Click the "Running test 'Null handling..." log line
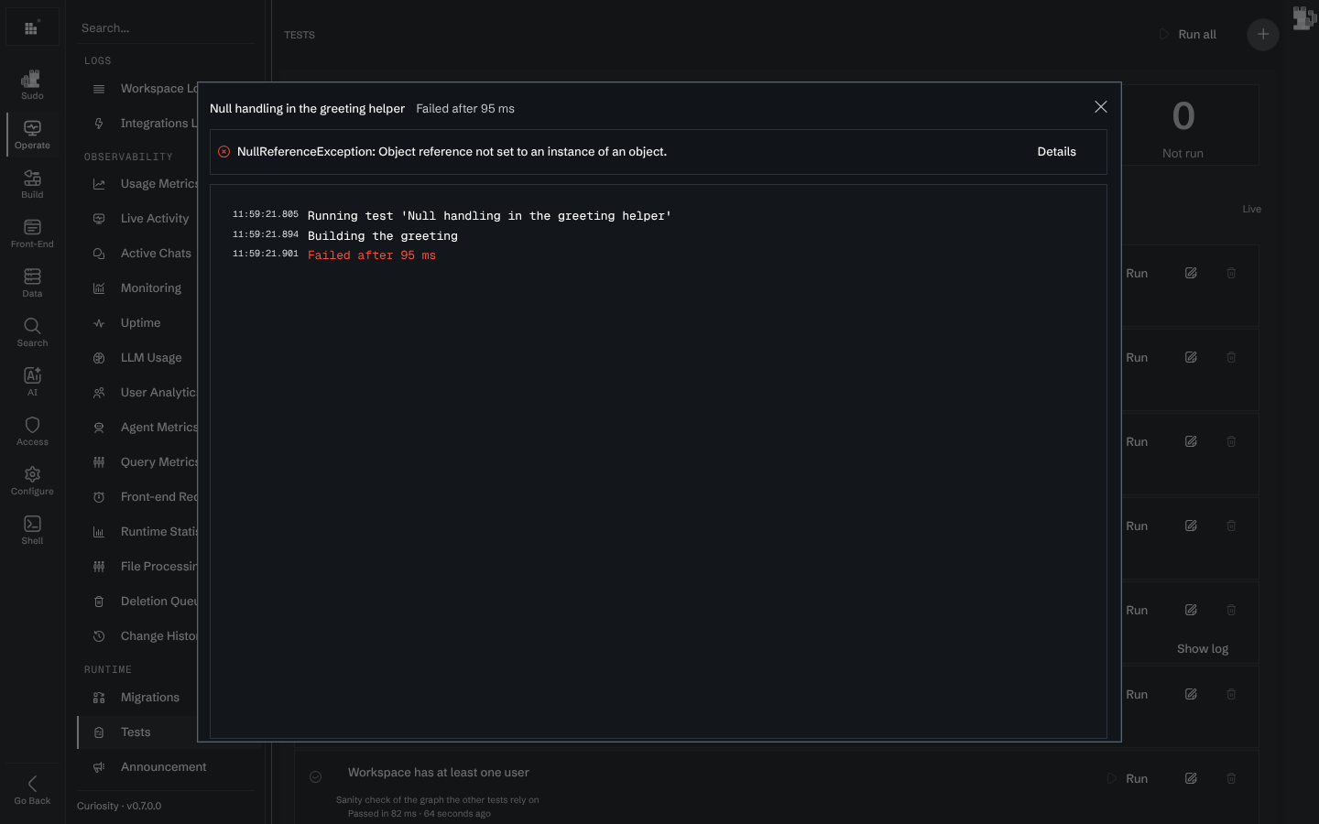The image size is (1319, 824). [x=489, y=216]
